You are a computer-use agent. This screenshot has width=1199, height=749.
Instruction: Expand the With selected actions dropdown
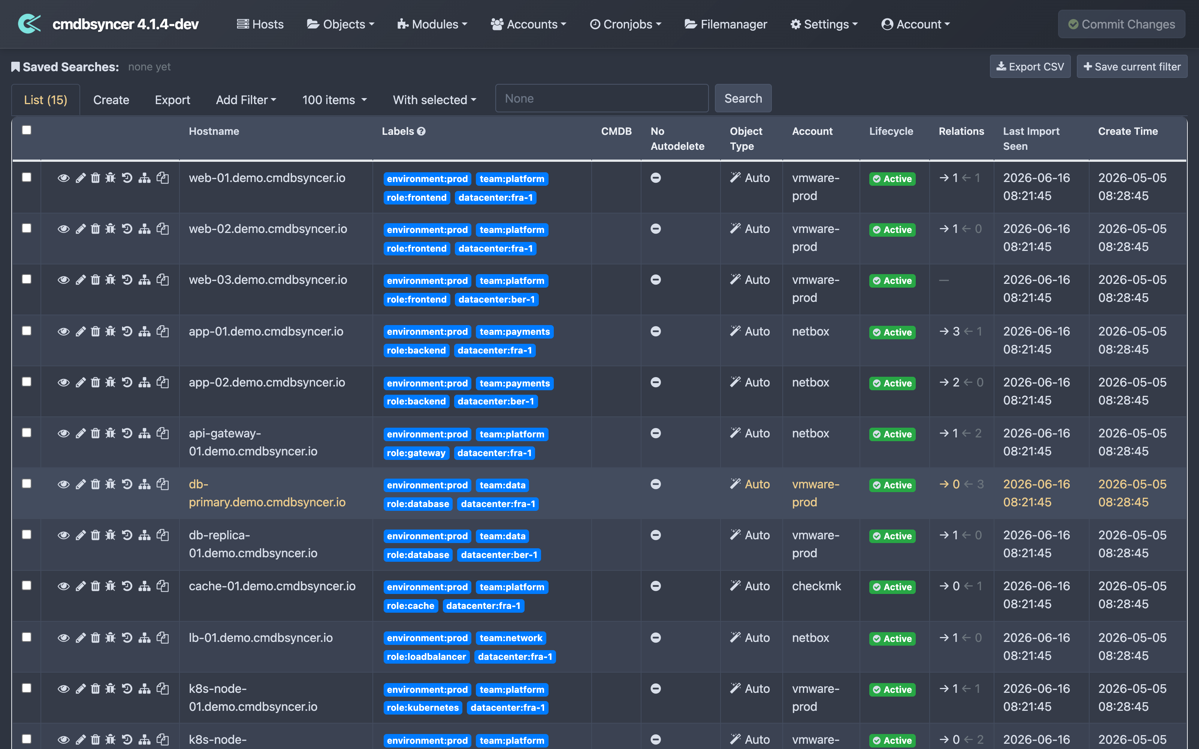(x=434, y=100)
